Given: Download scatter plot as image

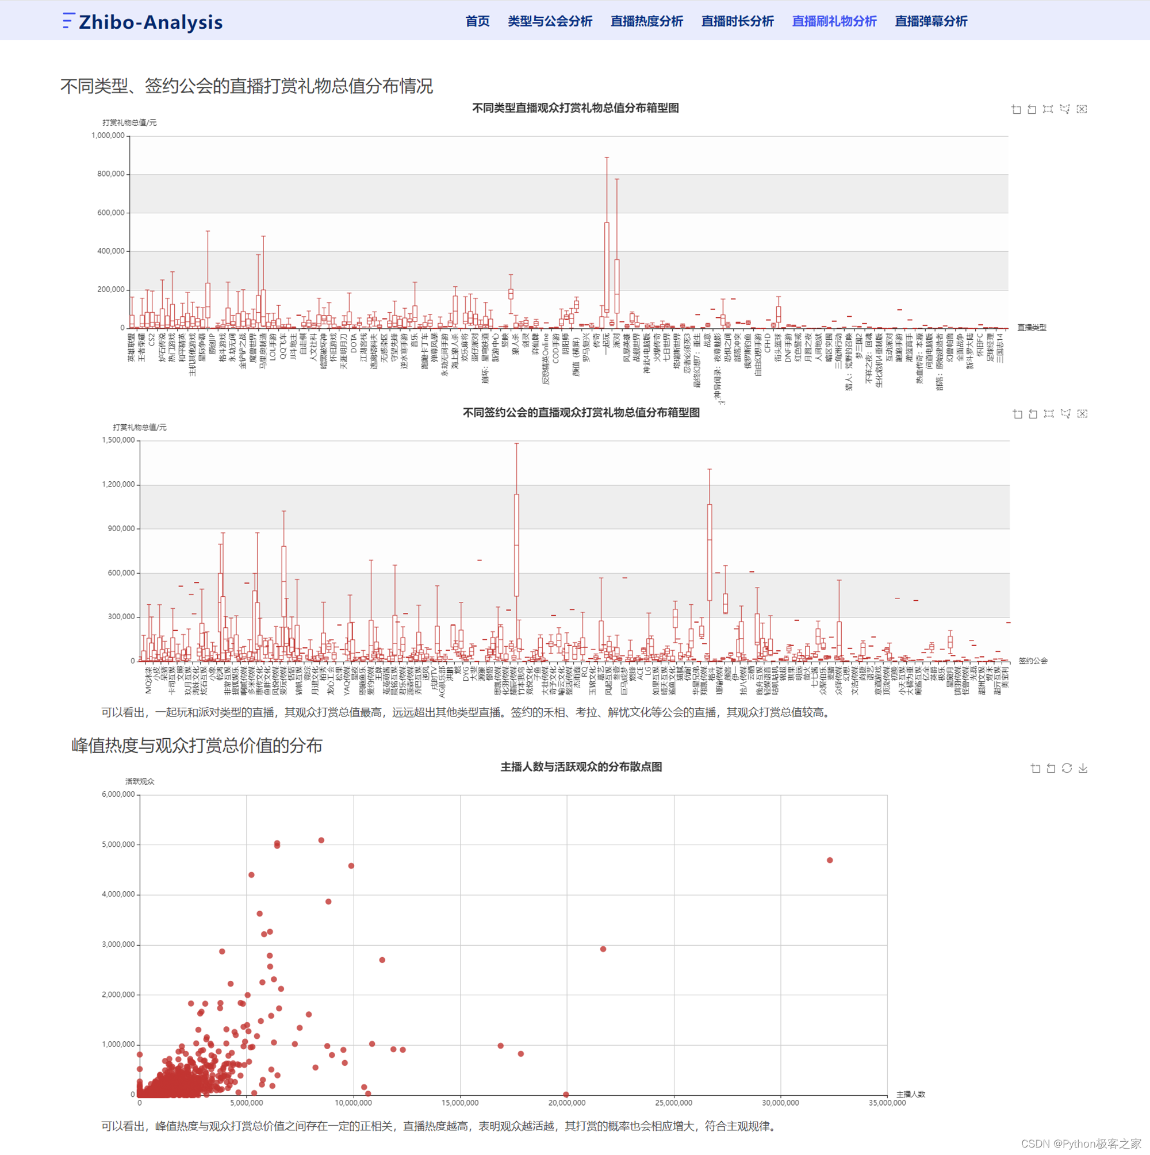Looking at the screenshot, I should point(1083,769).
